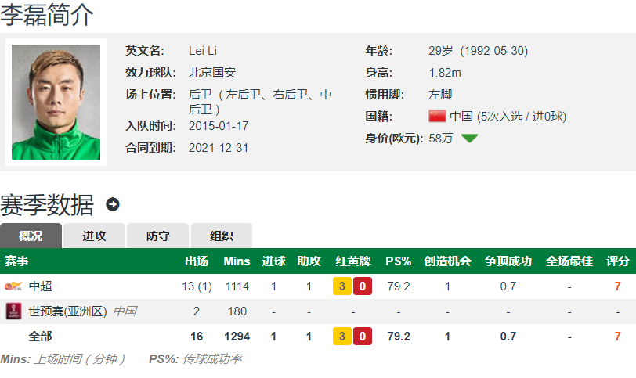
Task: Click the 中国 nationality text
Action: [x=461, y=117]
